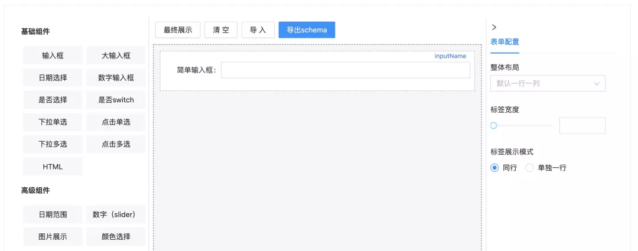Image resolution: width=638 pixels, height=251 pixels.
Task: Click the 标签展示模式 label
Action: pos(512,152)
